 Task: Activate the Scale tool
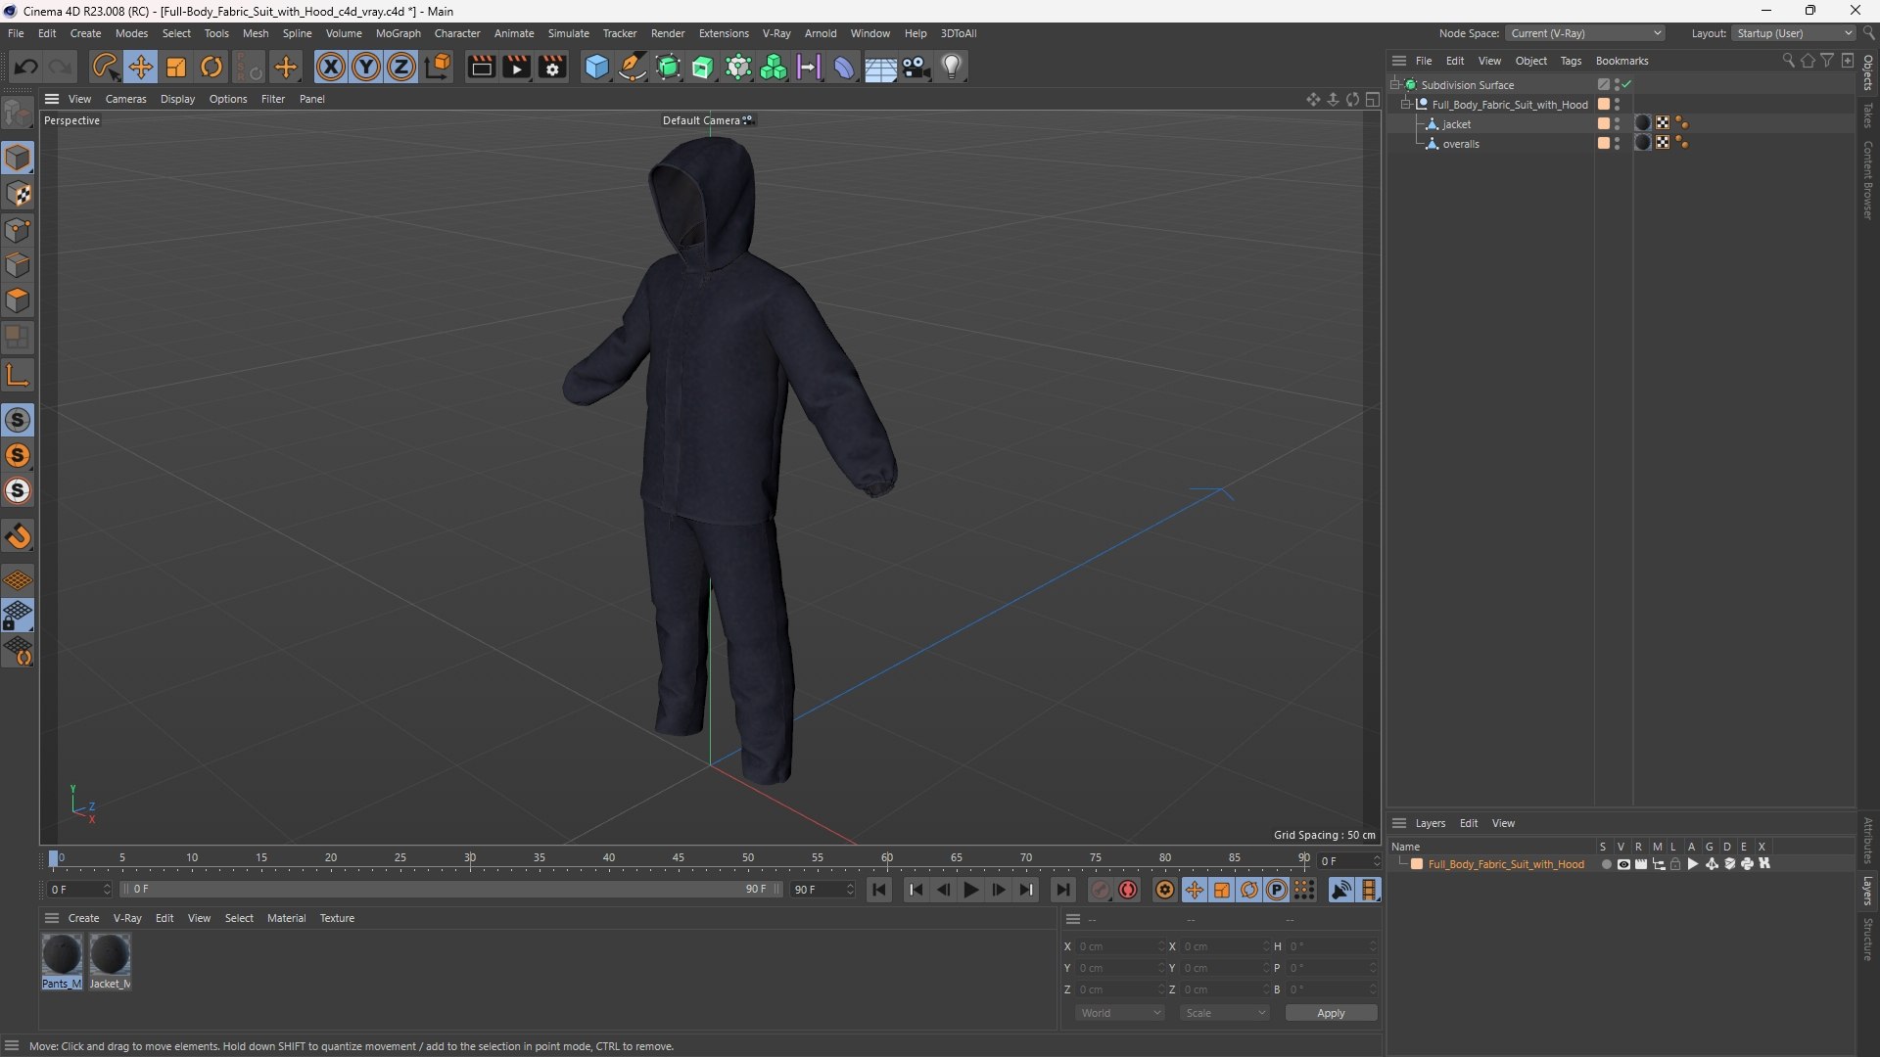[x=176, y=67]
